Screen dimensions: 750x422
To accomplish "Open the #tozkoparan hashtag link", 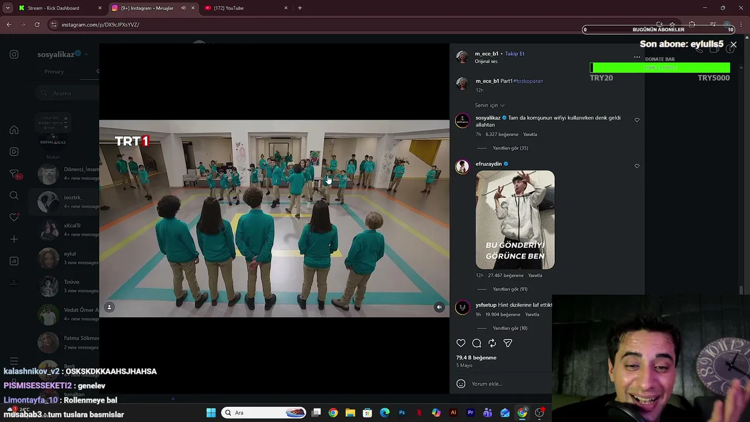I will click(529, 81).
